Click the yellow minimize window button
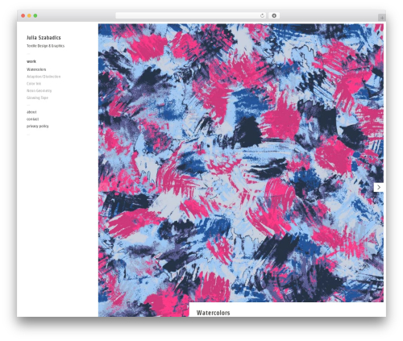 pyautogui.click(x=29, y=15)
